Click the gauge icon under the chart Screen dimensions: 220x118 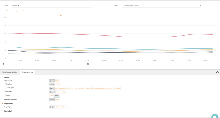pyautogui.click(x=88, y=64)
